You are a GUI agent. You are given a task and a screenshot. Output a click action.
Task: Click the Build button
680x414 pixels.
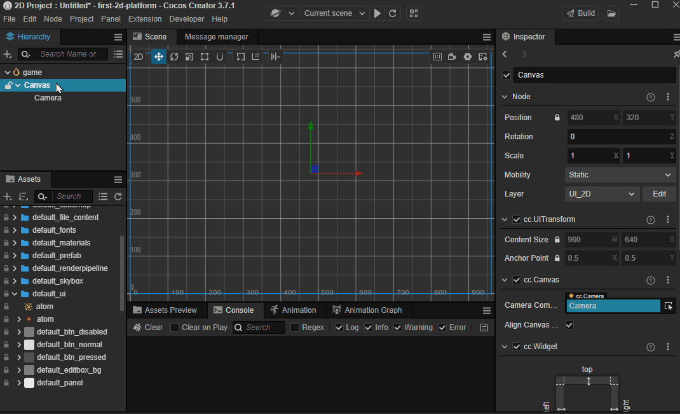[580, 13]
